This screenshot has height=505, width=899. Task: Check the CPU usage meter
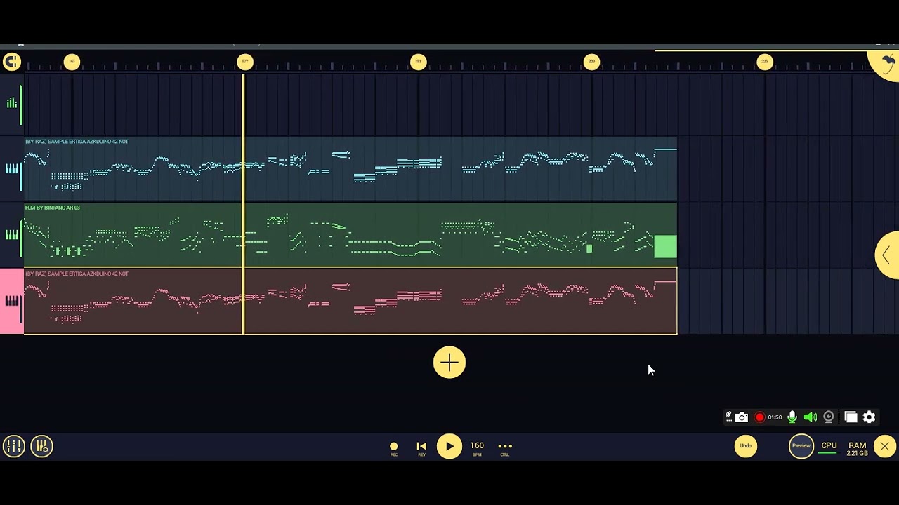pos(829,448)
